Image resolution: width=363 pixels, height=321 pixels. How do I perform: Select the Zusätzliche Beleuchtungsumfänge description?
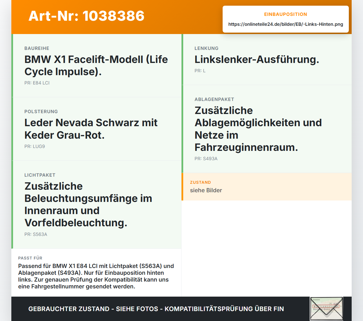(88, 204)
